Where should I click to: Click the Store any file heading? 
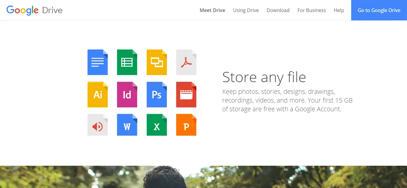point(264,77)
